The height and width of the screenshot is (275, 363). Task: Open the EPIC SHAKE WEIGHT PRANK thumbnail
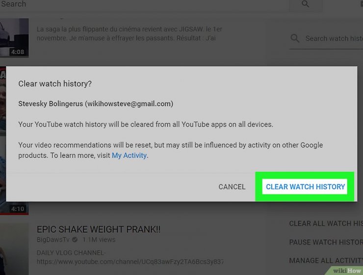point(14,249)
